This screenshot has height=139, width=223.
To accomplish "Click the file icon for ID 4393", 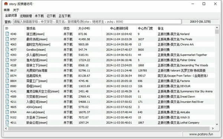I will point(7,55).
